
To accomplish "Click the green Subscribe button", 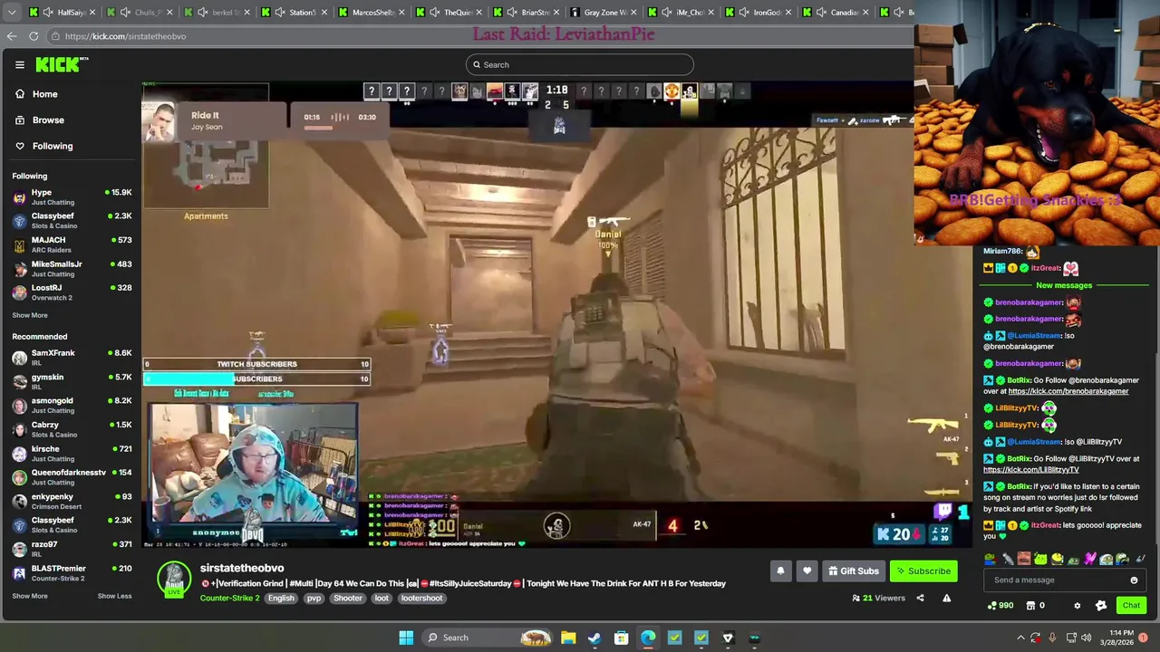I will [923, 571].
